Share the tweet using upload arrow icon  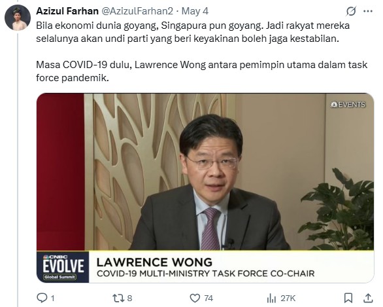(x=368, y=298)
